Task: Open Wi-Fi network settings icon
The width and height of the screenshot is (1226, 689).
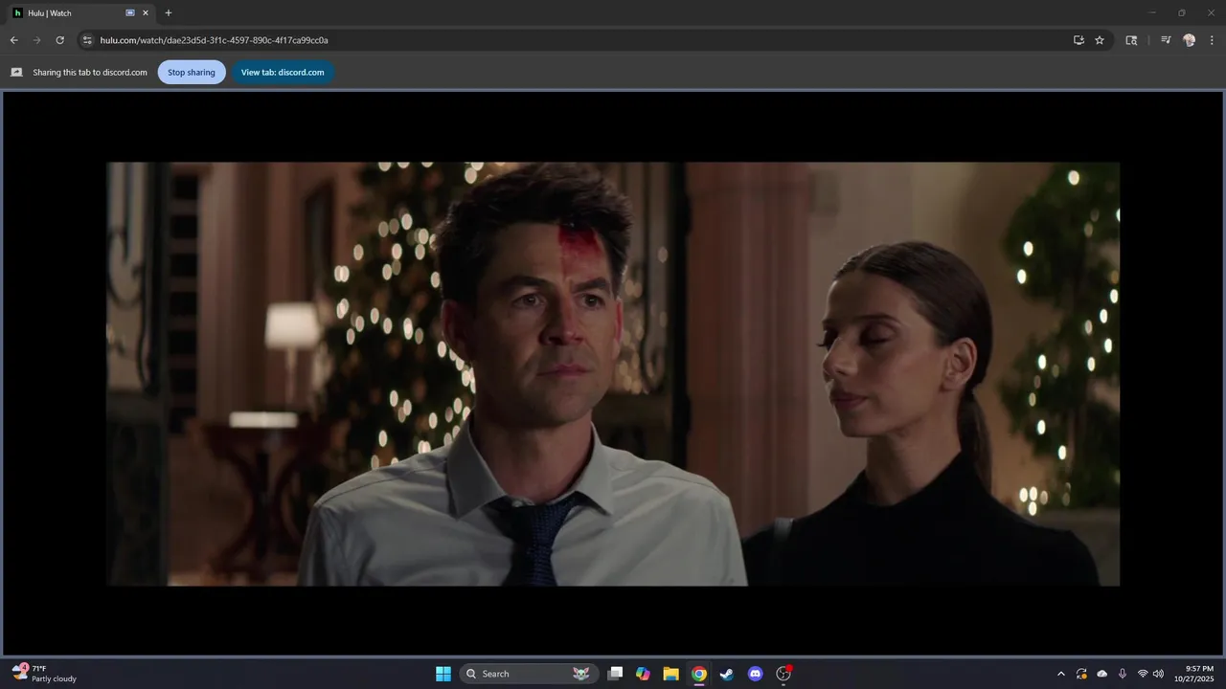Action: (1143, 674)
